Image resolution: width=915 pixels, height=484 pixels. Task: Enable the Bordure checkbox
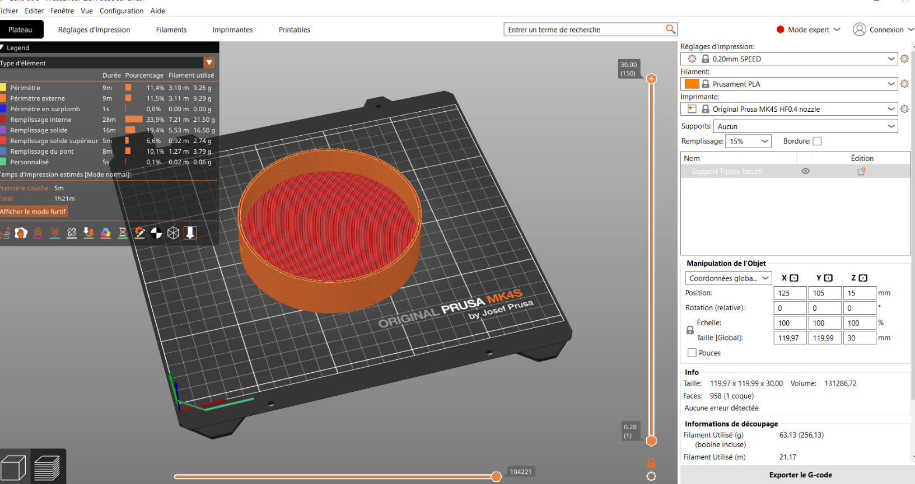(817, 141)
